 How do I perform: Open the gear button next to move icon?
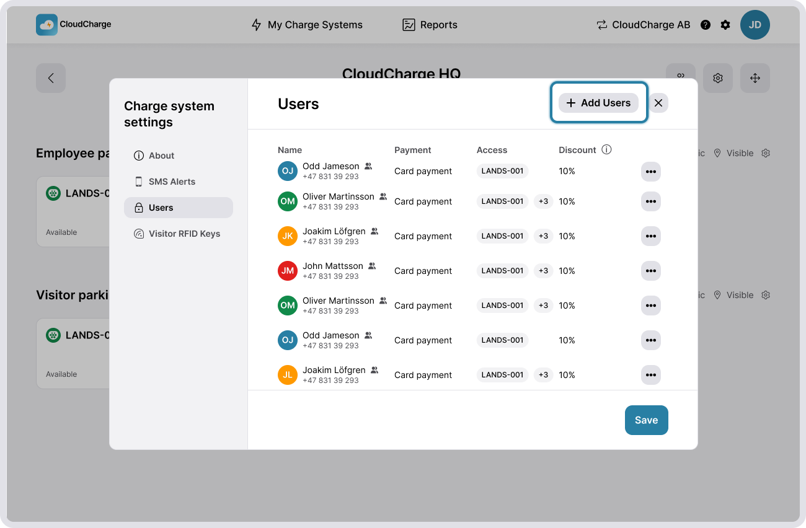pos(718,78)
